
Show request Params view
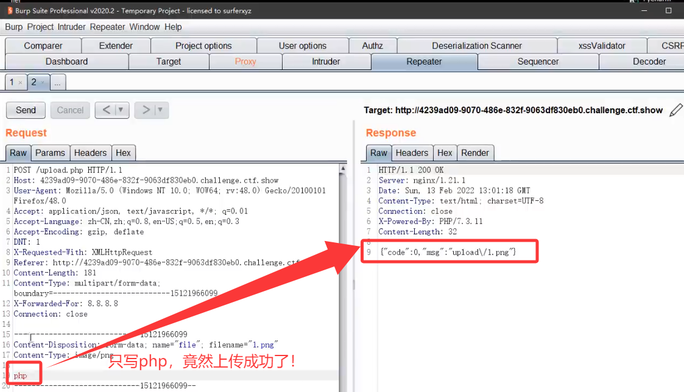pos(50,153)
